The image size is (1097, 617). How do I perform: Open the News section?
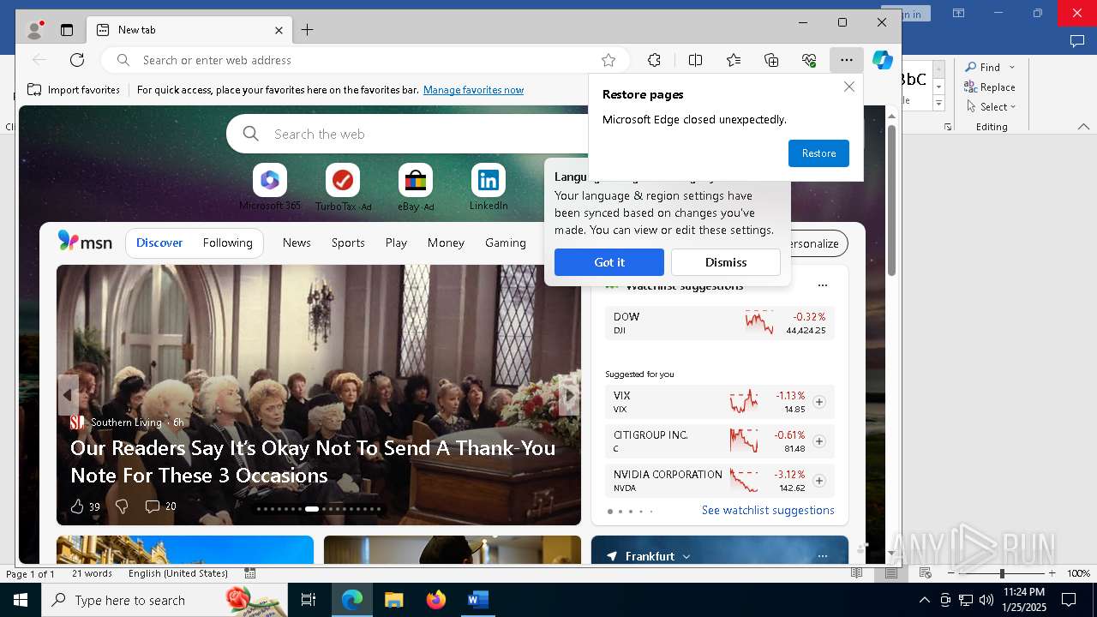pyautogui.click(x=297, y=243)
